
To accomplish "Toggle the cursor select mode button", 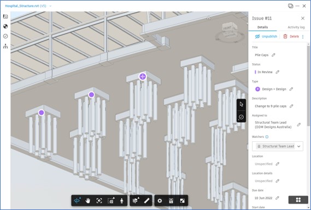I will point(241,104).
